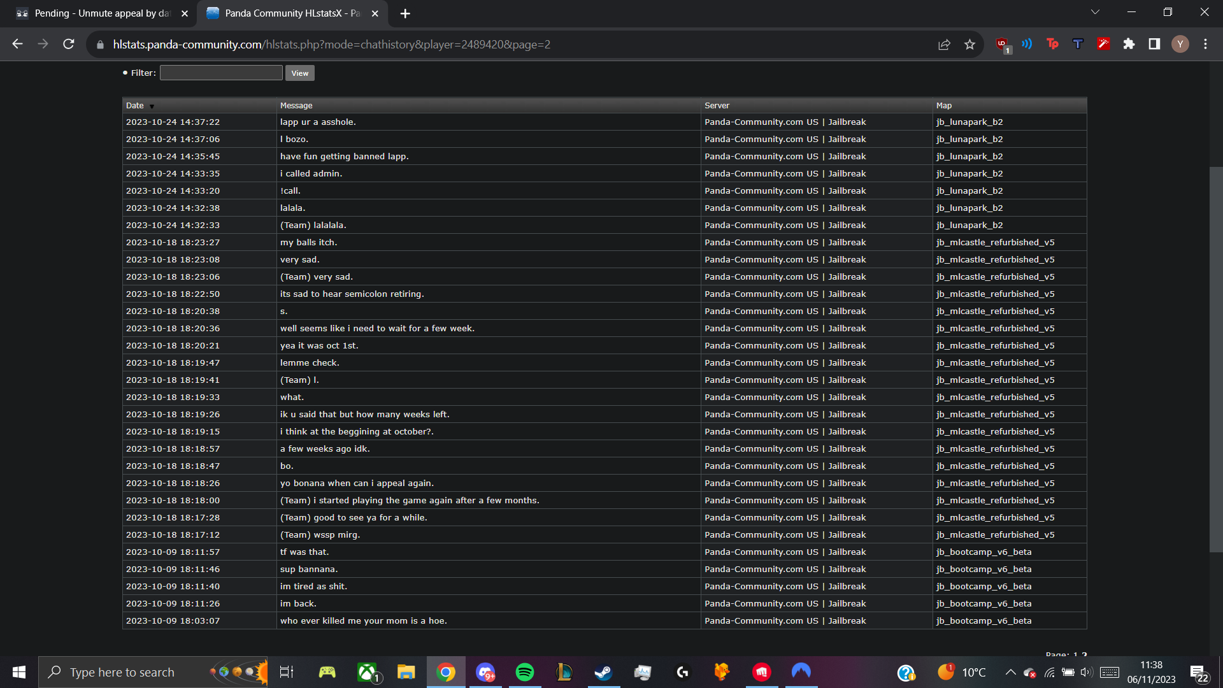The height and width of the screenshot is (688, 1223).
Task: Click the Filter text input field
Action: coord(221,73)
